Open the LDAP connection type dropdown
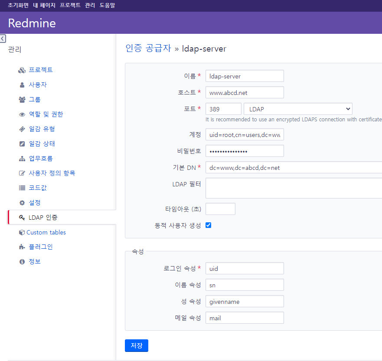Viewport: 382px width, 361px height. [x=298, y=109]
